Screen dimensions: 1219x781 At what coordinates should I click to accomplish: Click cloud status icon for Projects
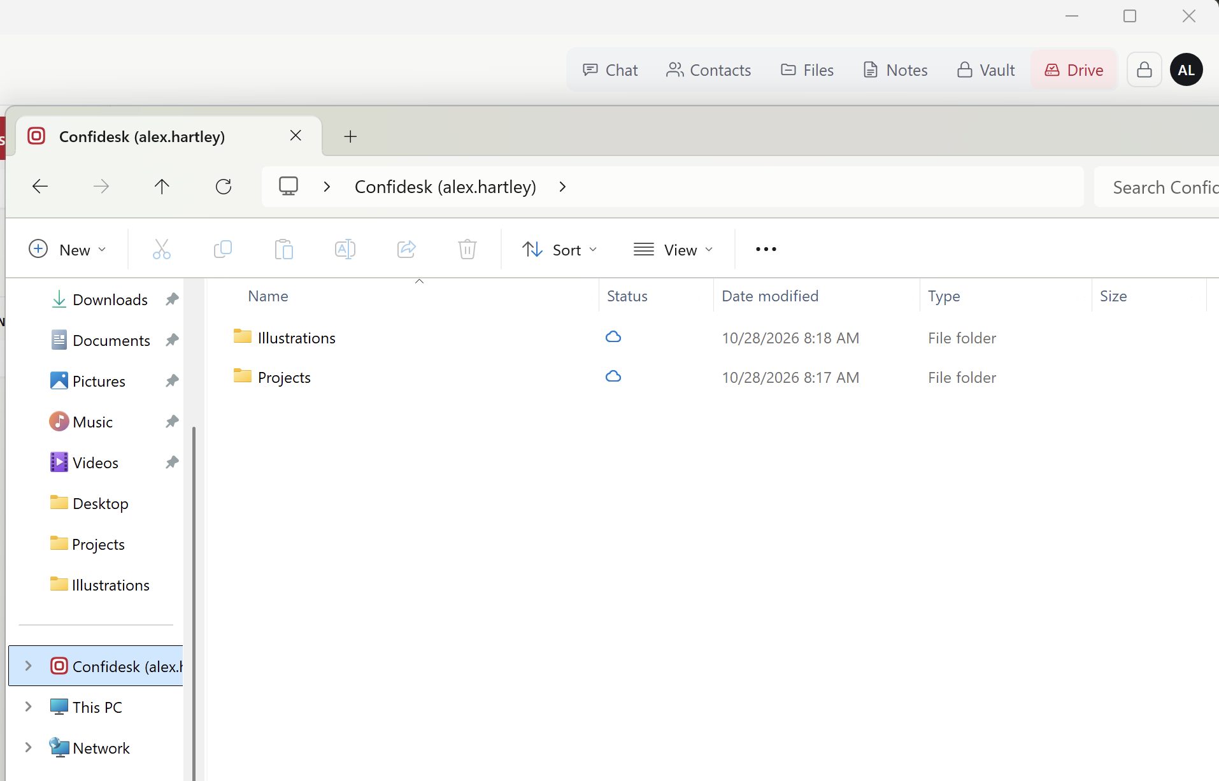point(613,376)
